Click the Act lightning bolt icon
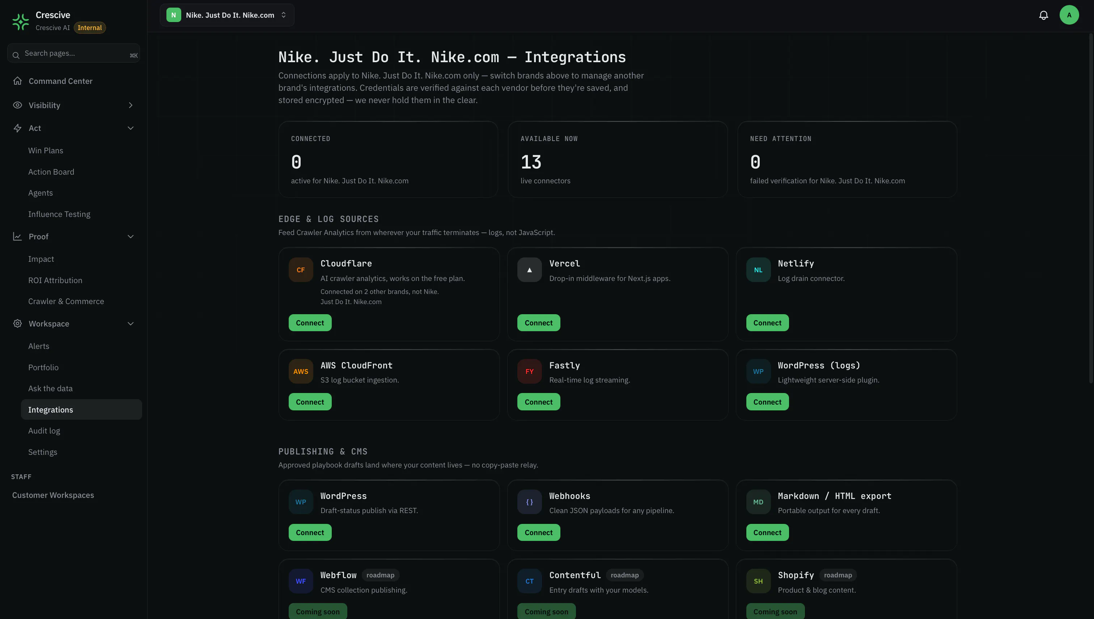Viewport: 1094px width, 619px height. pos(17,128)
